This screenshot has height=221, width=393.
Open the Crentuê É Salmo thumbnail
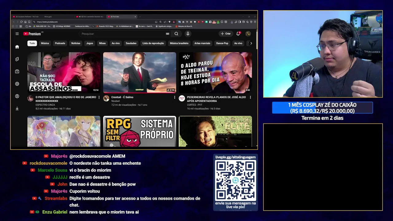click(x=139, y=72)
